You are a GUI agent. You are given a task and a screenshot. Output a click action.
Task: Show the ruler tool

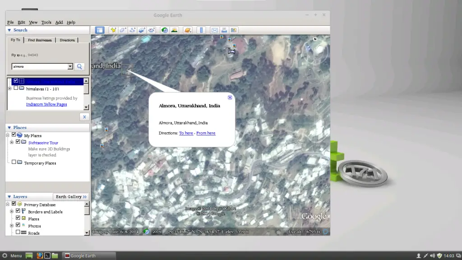201,30
